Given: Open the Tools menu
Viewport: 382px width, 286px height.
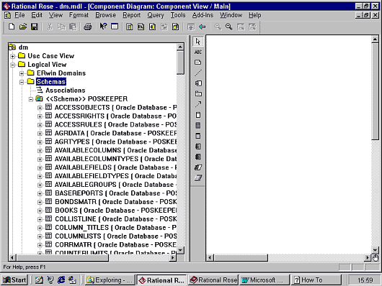Looking at the screenshot, I should point(178,15).
